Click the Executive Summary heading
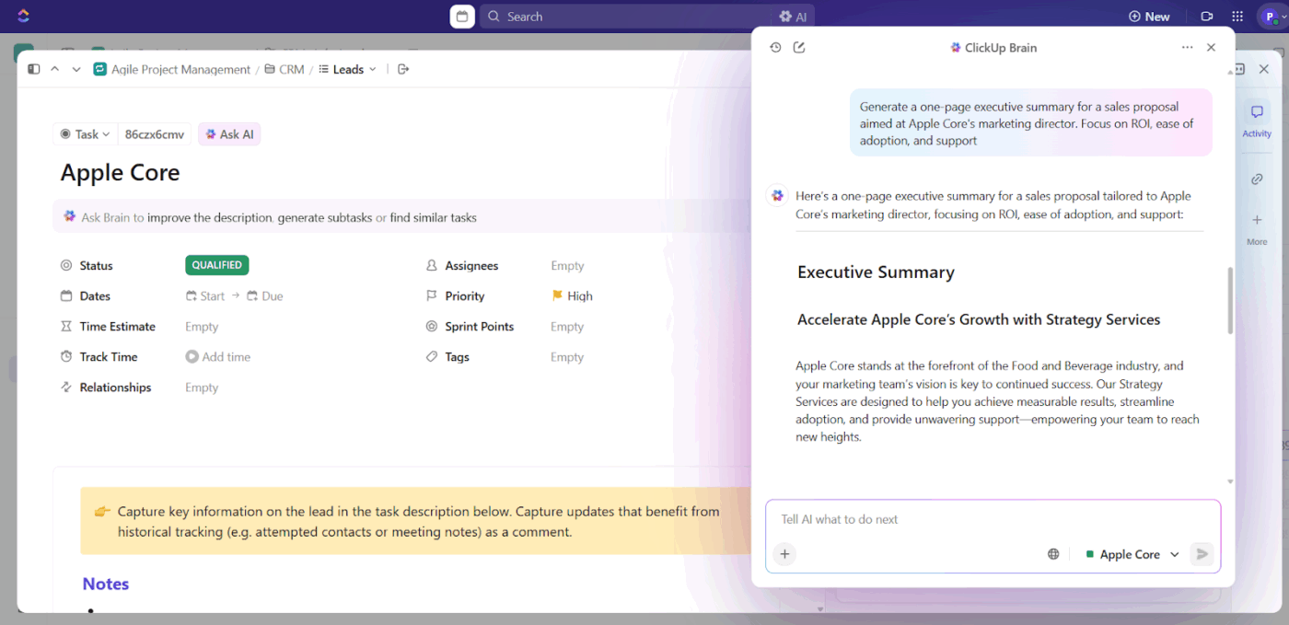Image resolution: width=1289 pixels, height=625 pixels. [876, 272]
